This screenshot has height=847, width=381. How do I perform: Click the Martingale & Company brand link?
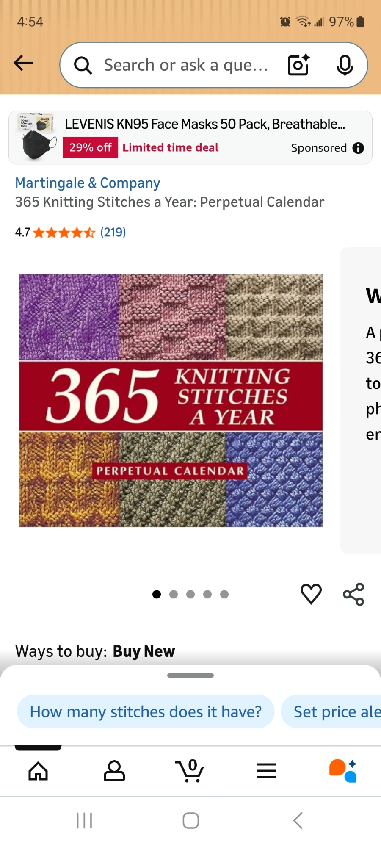88,183
